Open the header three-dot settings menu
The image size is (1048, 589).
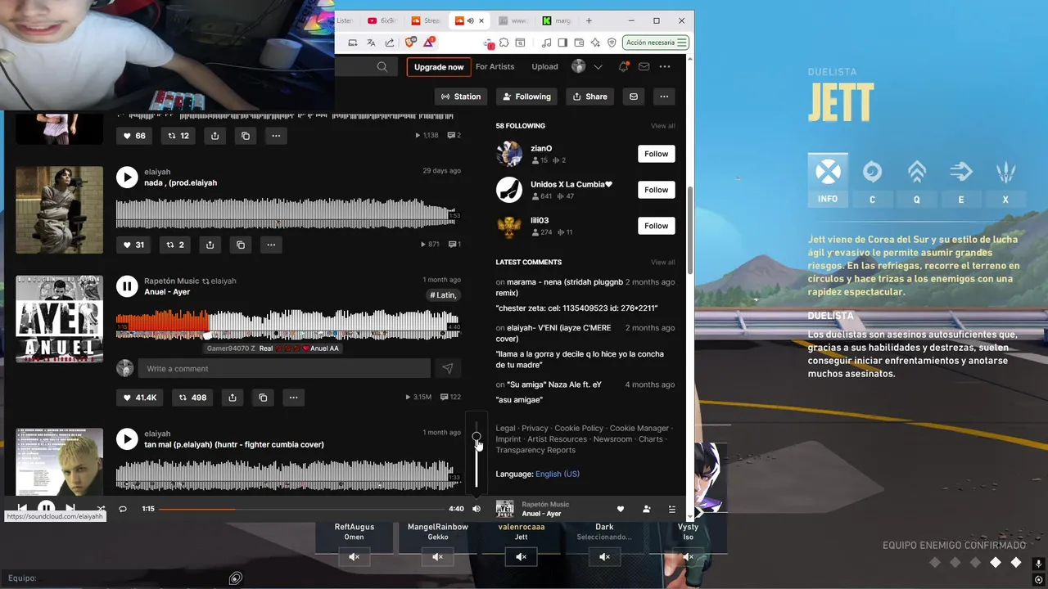[x=665, y=67]
